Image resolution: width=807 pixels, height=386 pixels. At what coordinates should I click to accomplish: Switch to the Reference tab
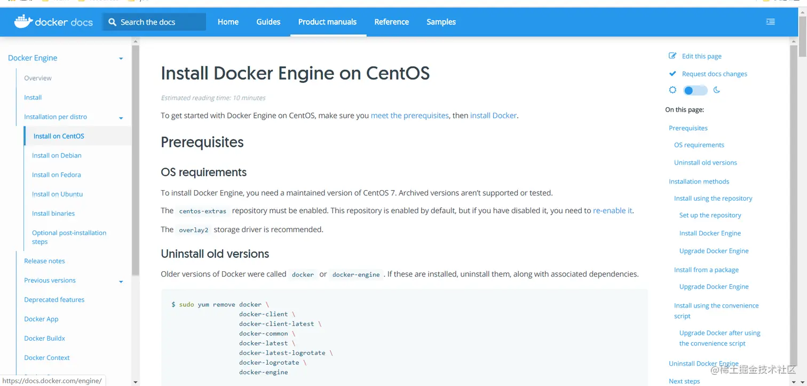pyautogui.click(x=391, y=22)
